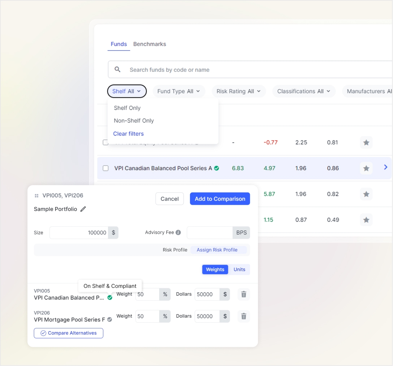Click the pencil icon to rename Sample Portfolio

[83, 209]
